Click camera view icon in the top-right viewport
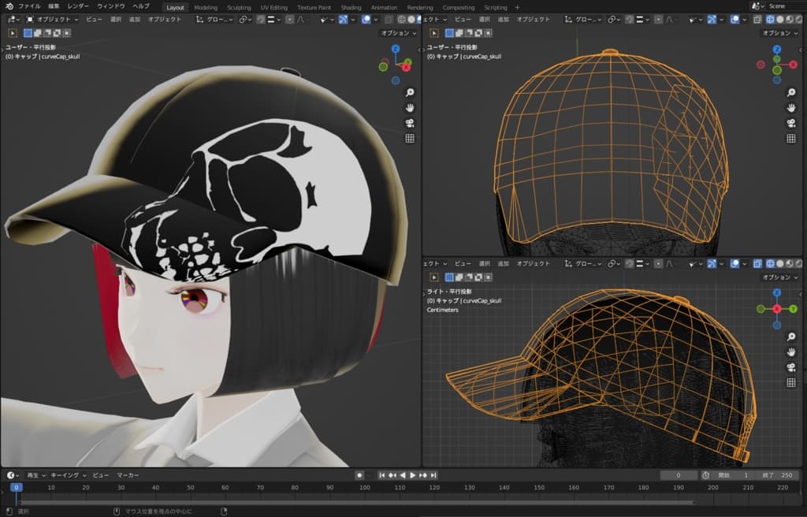The width and height of the screenshot is (807, 517). [x=791, y=123]
